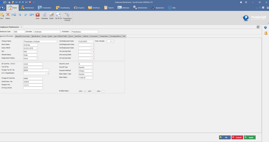Open Transactions (Period) icon
Image resolution: width=269 pixels, height=142 pixels.
67,15
